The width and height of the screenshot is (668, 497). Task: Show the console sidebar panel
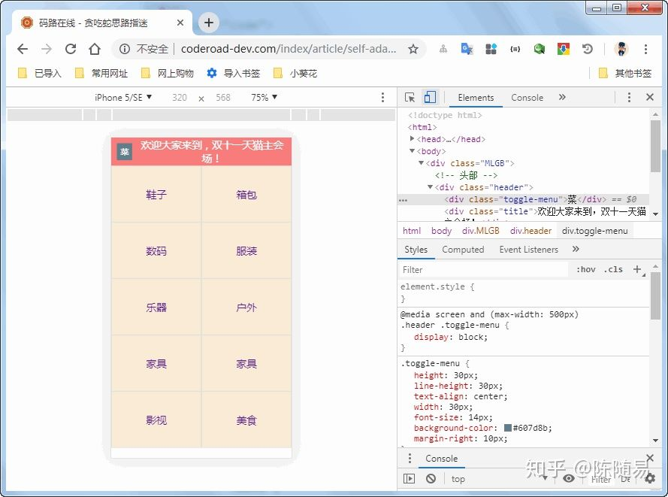click(409, 478)
